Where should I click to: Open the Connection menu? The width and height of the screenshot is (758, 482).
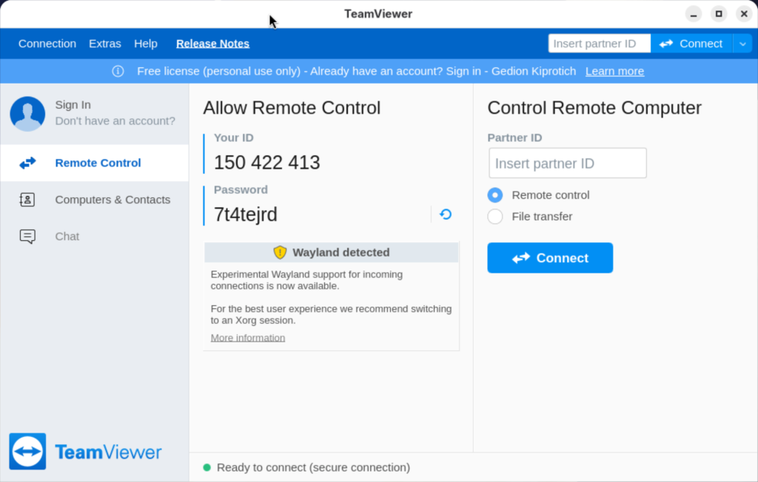point(47,44)
